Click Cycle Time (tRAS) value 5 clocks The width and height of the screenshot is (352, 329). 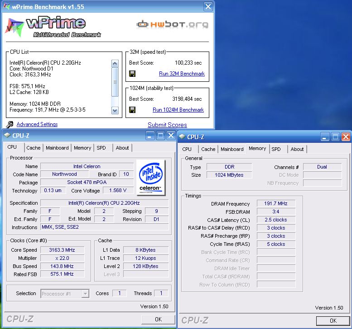click(x=276, y=244)
